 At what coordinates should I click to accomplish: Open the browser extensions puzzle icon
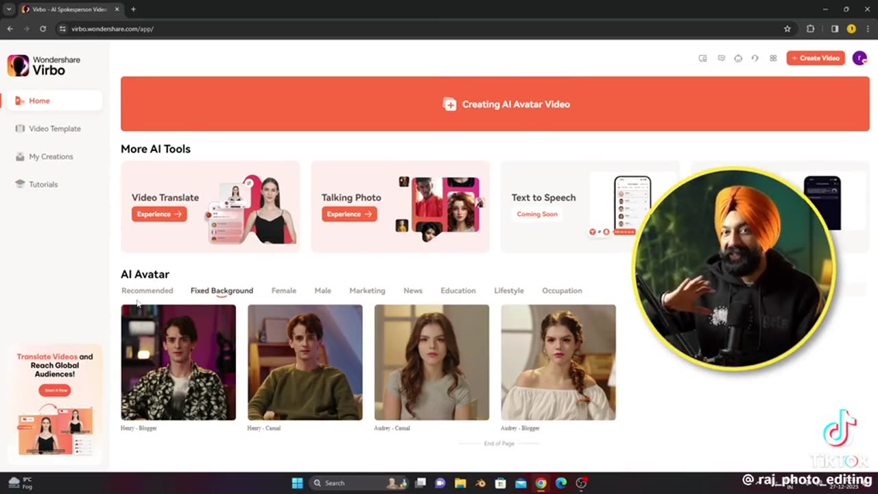pos(811,29)
